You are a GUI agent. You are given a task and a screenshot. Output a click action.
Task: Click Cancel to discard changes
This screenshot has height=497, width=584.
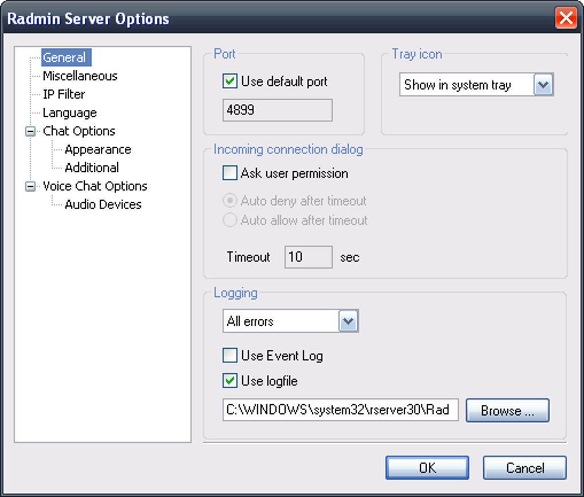[x=525, y=468]
